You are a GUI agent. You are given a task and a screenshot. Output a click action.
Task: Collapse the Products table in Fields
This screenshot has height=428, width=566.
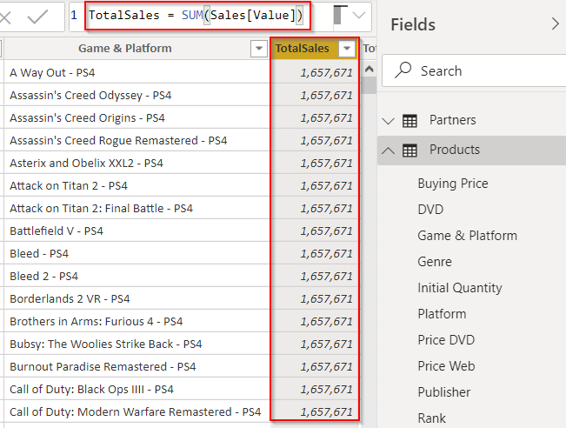coord(389,150)
